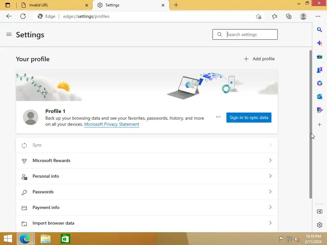Open Personal info row
327x245 pixels.
pos(147,176)
